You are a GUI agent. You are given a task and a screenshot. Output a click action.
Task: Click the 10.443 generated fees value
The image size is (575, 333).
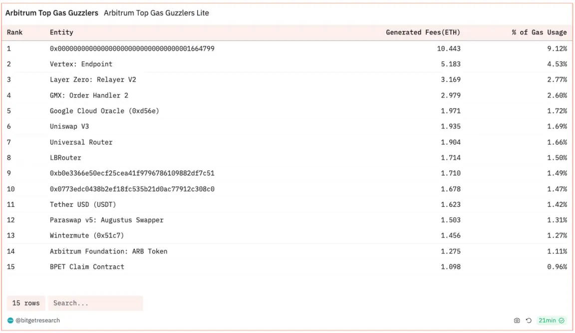tap(449, 49)
